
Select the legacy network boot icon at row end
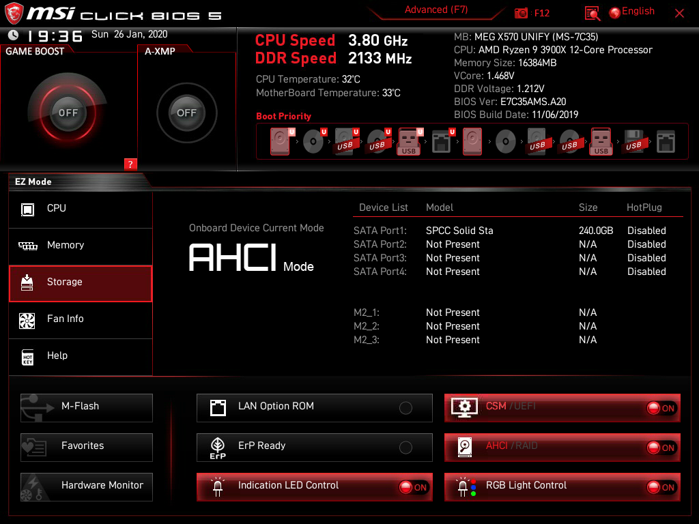tap(666, 142)
